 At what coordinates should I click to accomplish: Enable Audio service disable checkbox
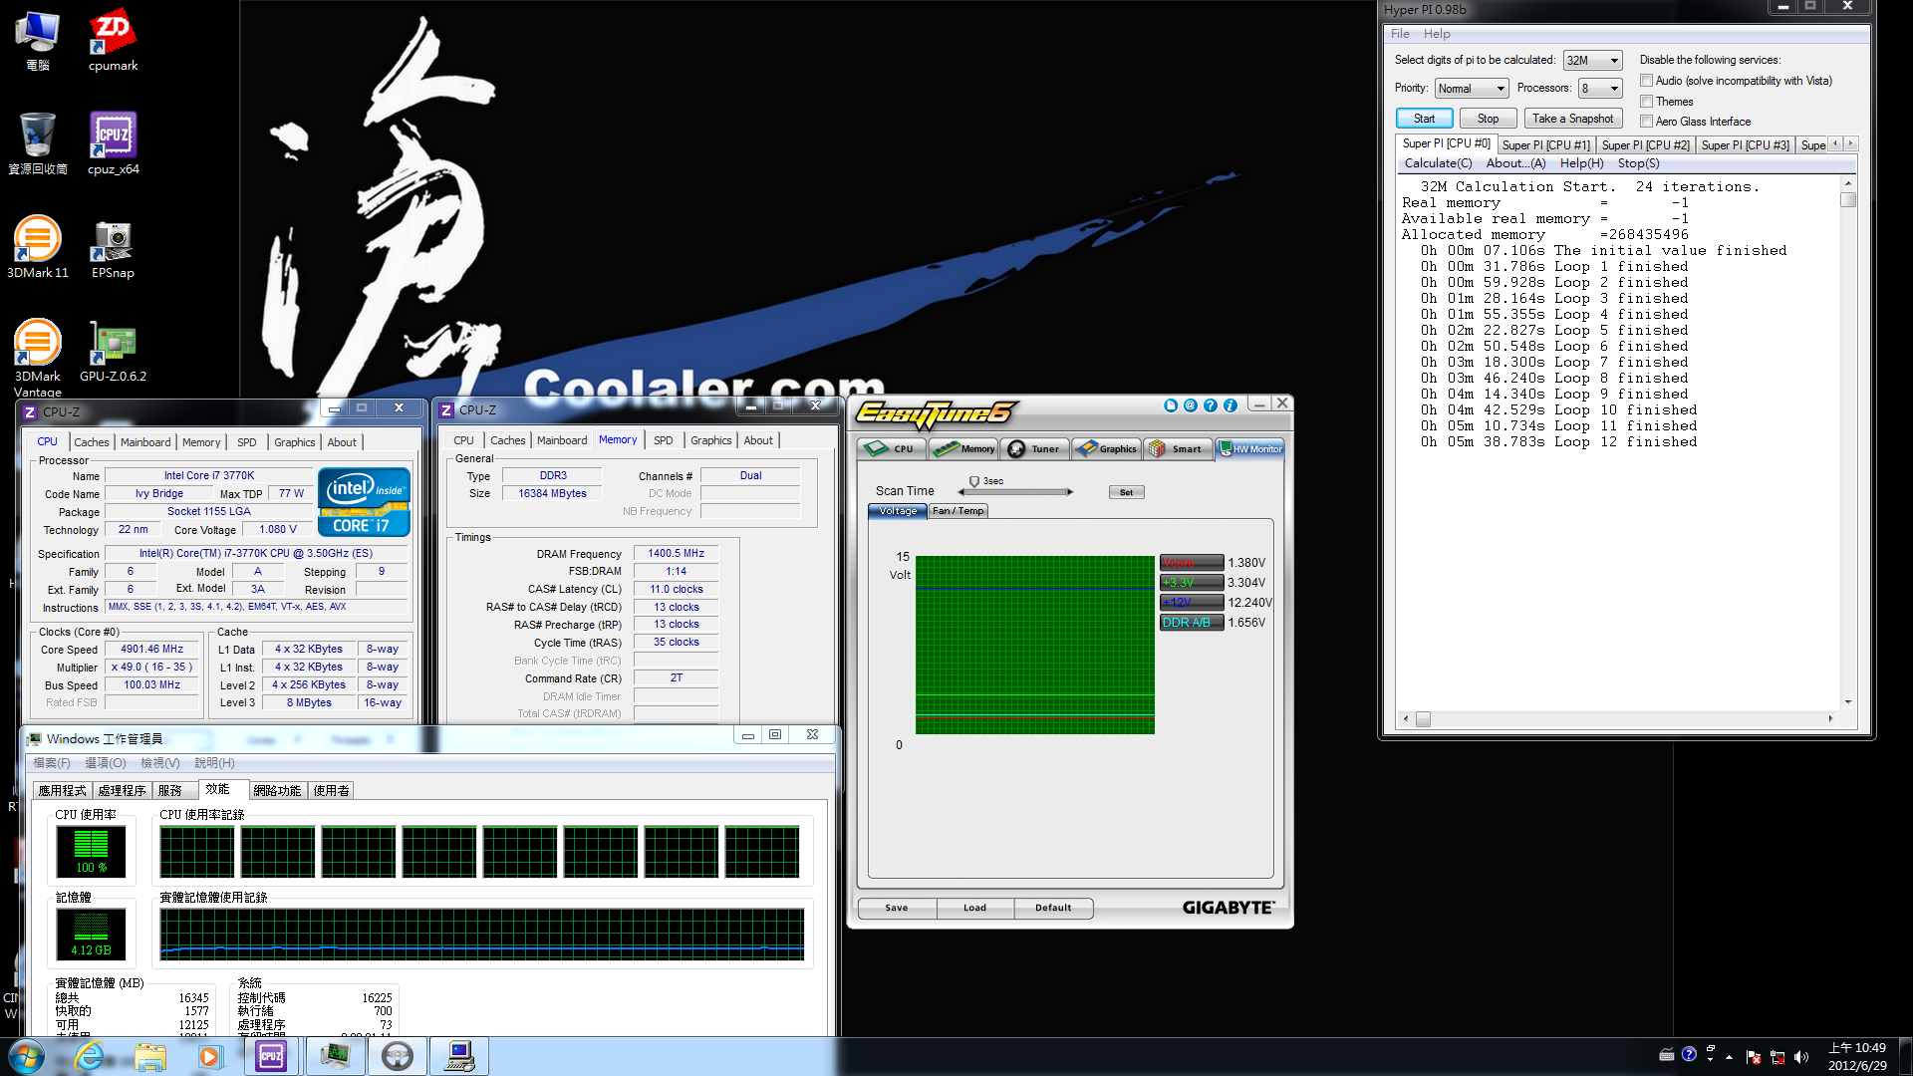[x=1647, y=81]
